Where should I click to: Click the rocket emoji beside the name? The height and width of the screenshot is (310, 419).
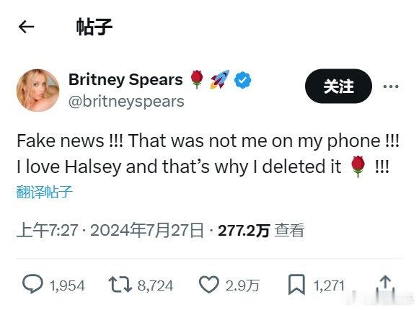[220, 79]
